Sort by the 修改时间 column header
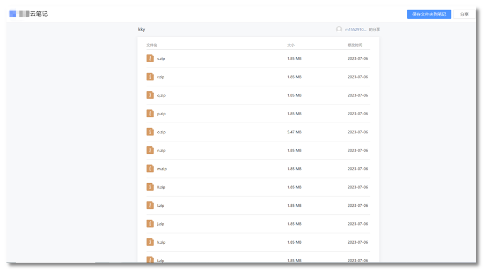 355,45
